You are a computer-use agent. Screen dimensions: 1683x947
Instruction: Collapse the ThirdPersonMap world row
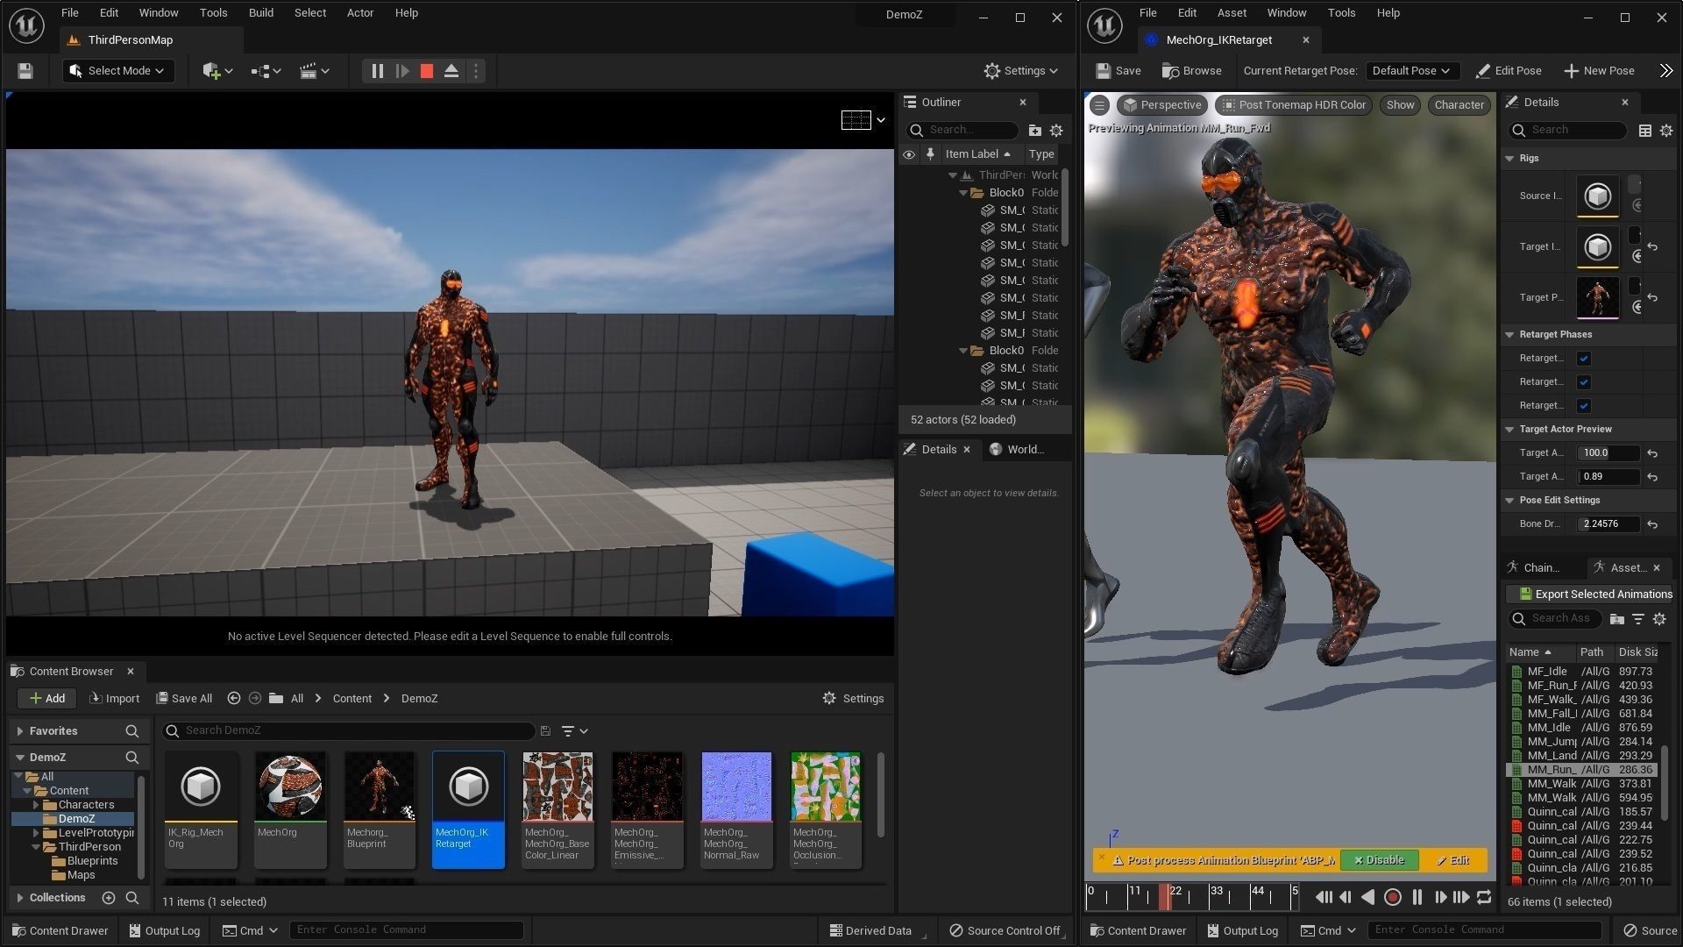pyautogui.click(x=953, y=175)
